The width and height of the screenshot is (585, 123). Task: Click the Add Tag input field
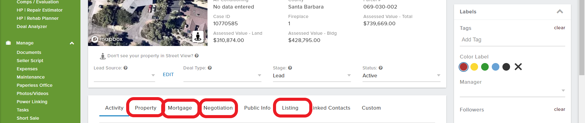pyautogui.click(x=512, y=40)
